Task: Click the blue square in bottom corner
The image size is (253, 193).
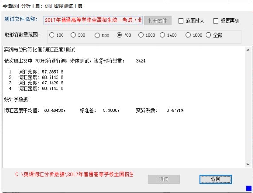Action: click(x=249, y=188)
